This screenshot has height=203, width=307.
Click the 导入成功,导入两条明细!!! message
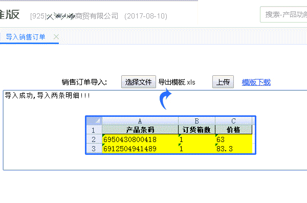pyautogui.click(x=48, y=96)
